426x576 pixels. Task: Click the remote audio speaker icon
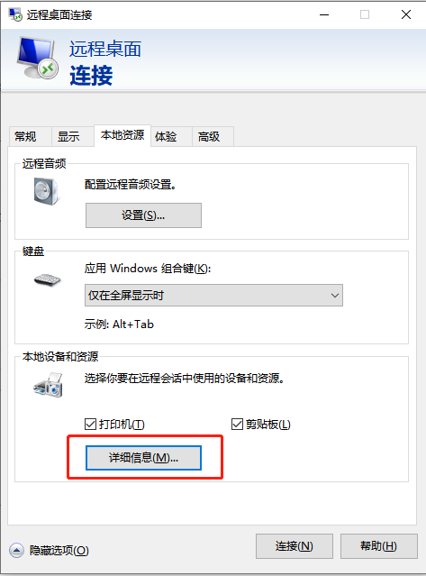click(46, 191)
